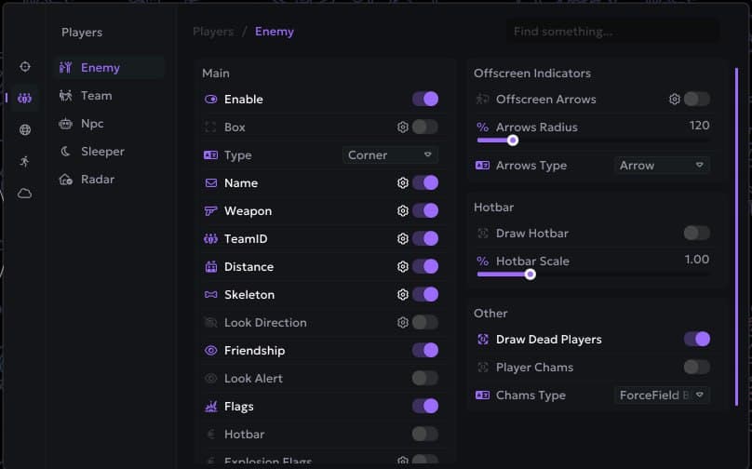Click gear icon beside Skeleton option
Screen dimensions: 752x469
coord(403,295)
